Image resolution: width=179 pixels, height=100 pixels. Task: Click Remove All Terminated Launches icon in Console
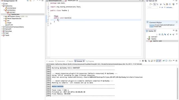pyautogui.click(x=145, y=61)
